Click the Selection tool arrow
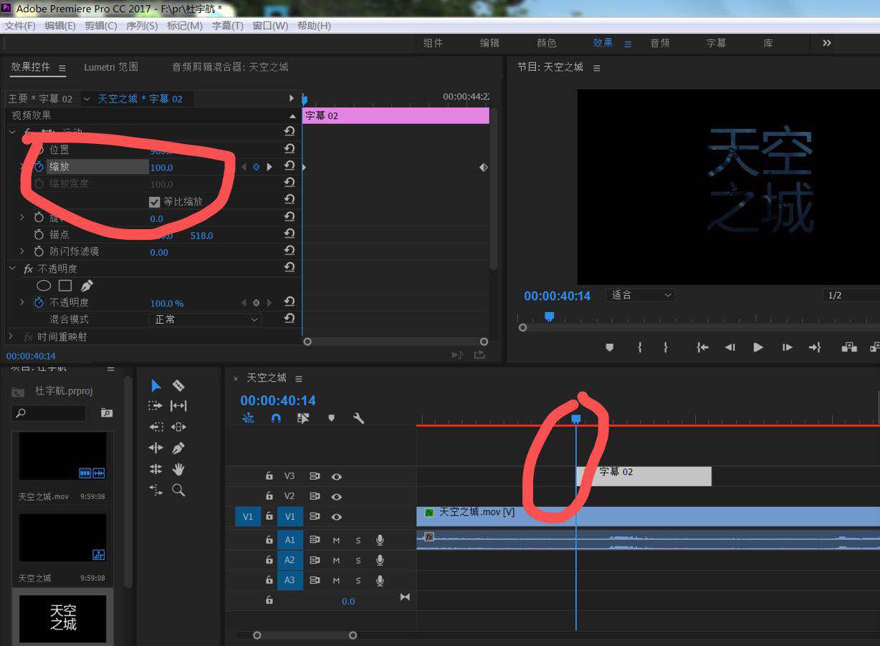The height and width of the screenshot is (646, 880). click(x=156, y=385)
